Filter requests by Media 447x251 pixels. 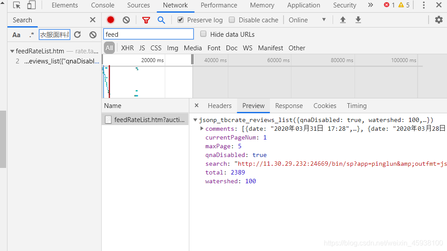[193, 48]
